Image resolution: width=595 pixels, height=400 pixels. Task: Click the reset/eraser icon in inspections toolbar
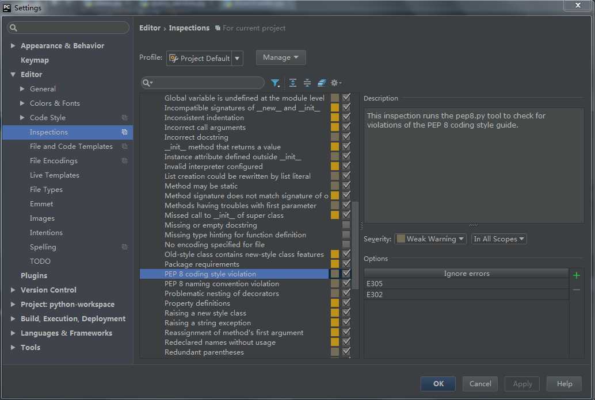pyautogui.click(x=322, y=83)
